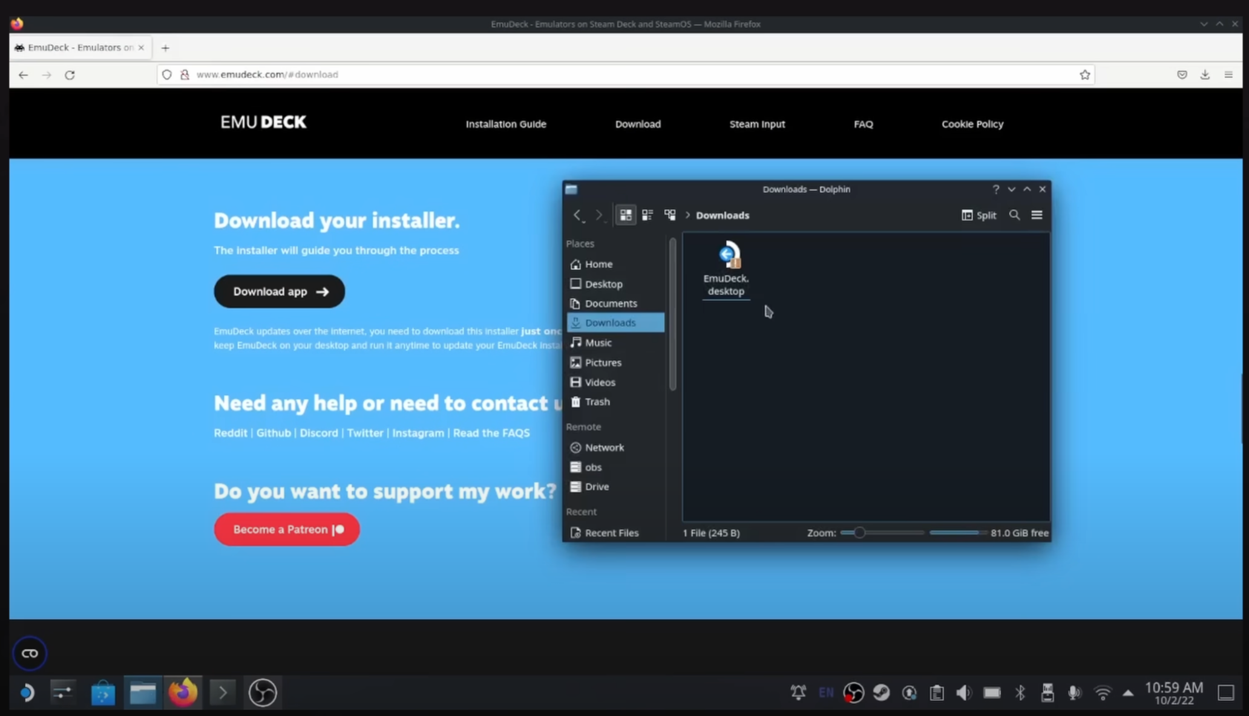The image size is (1249, 716).
Task: Switch Dolphin to icons view mode
Action: tap(625, 215)
